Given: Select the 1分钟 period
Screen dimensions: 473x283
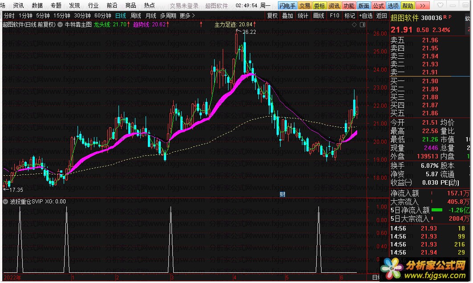Looking at the screenshot, I should 25,16.
